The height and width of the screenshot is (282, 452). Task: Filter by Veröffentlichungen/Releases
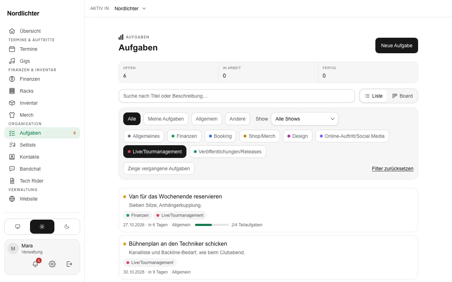pos(228,152)
